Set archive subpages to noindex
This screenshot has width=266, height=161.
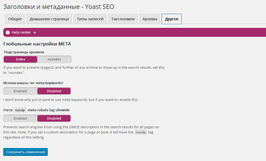54,59
